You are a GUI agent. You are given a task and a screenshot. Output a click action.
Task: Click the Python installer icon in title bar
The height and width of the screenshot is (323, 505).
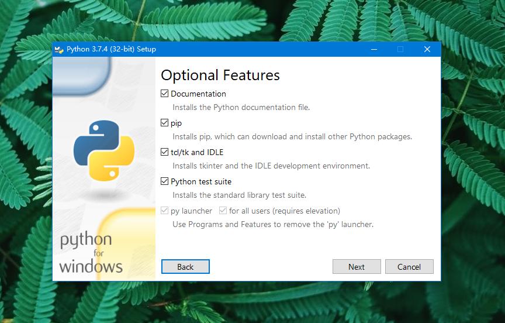59,49
